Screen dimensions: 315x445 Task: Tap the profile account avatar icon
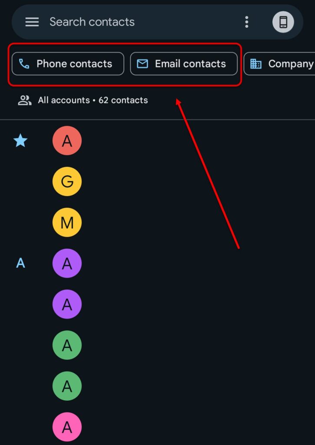click(x=283, y=22)
